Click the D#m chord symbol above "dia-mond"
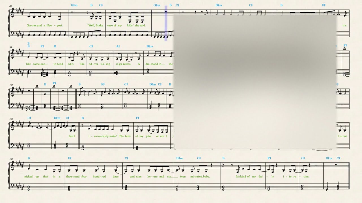362x203 pixels. (150, 46)
